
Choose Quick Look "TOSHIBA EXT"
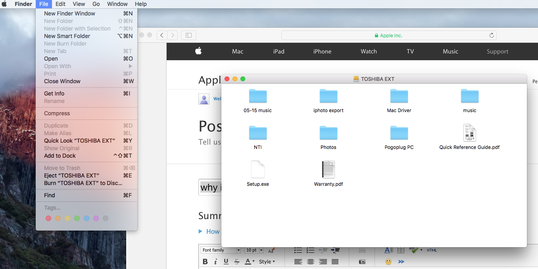coord(86,141)
